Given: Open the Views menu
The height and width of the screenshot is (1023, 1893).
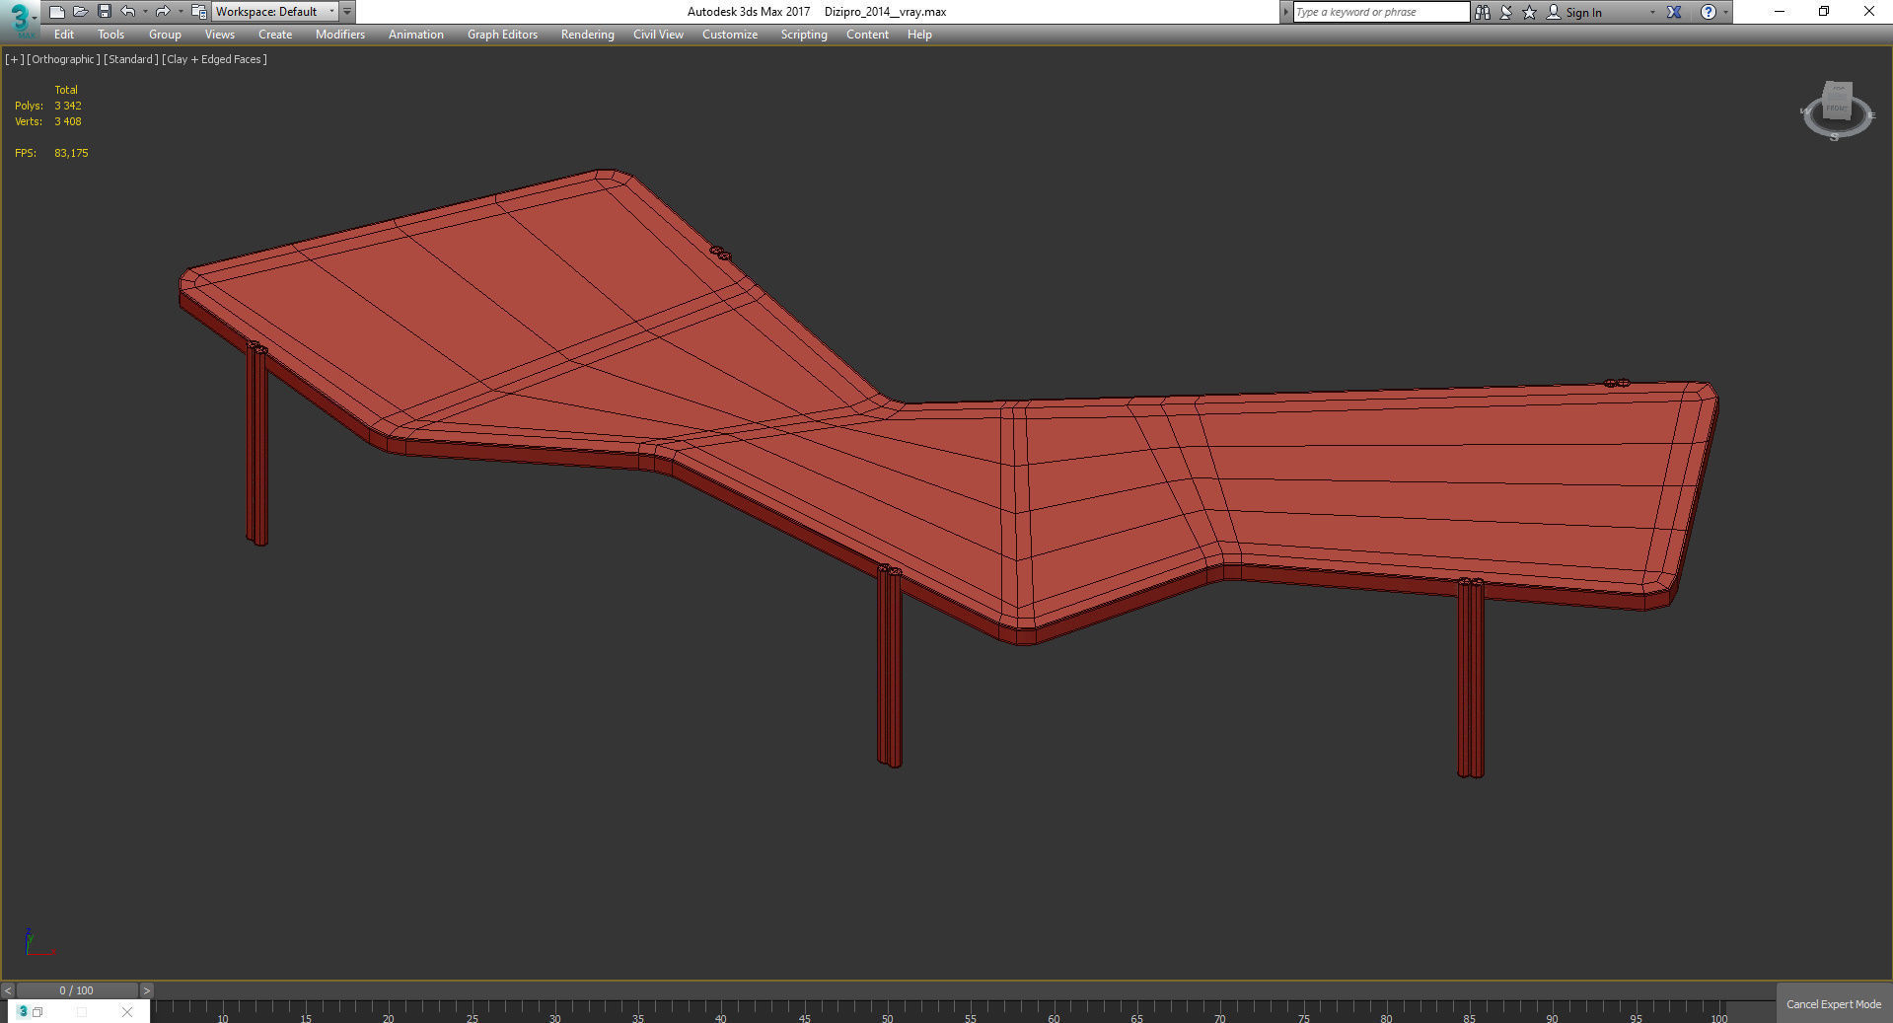Looking at the screenshot, I should 220,35.
